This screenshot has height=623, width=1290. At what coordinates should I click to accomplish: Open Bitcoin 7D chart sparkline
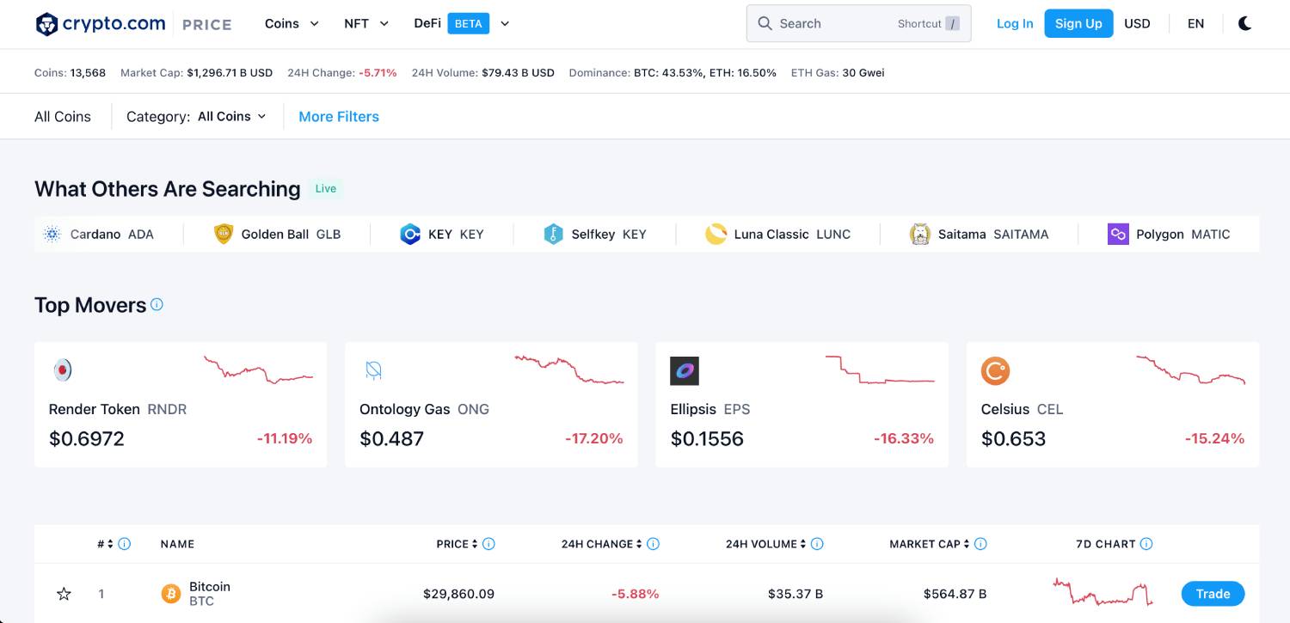(1103, 591)
